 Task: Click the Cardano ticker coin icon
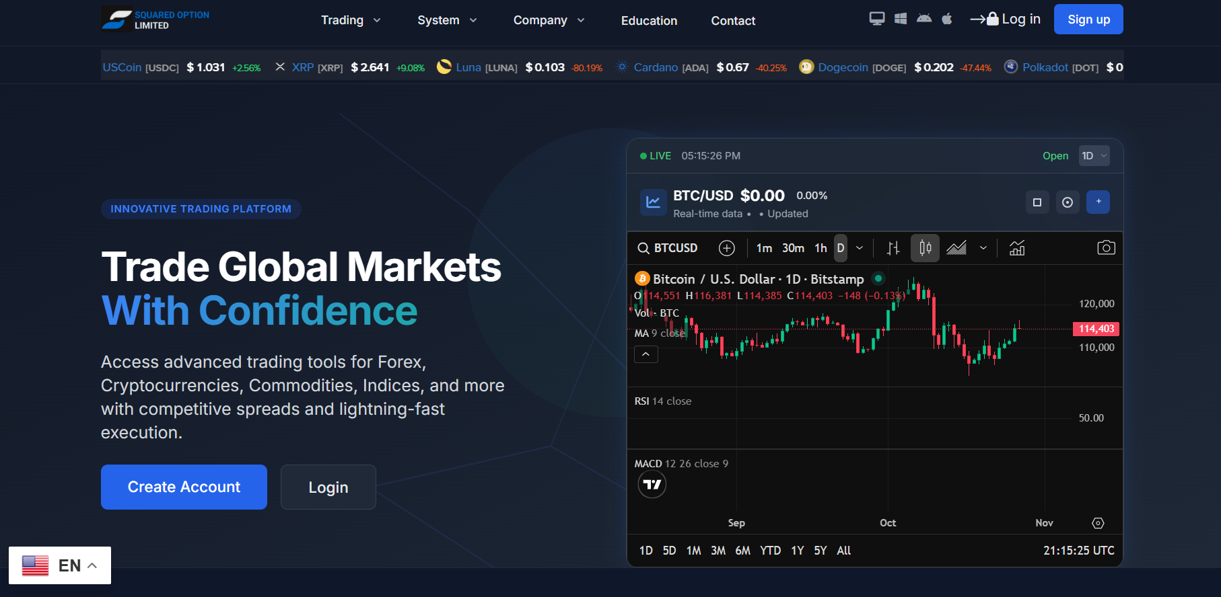(x=622, y=67)
